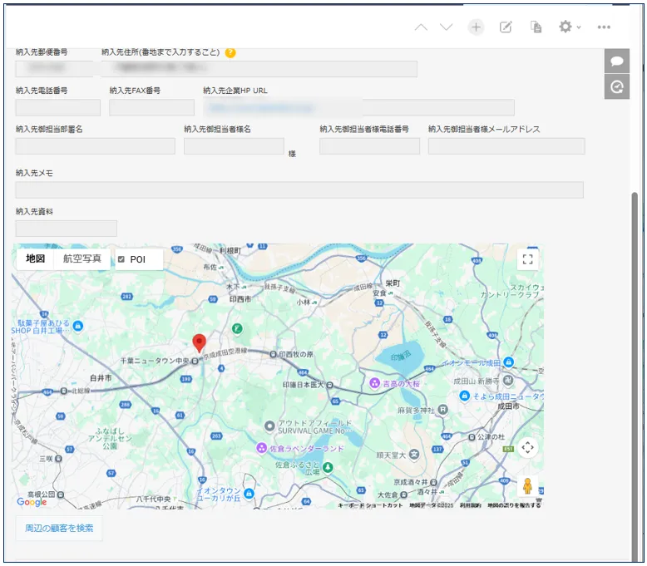Click the 納入先御担当者様電話番号 field
The image size is (647, 566).
point(369,146)
